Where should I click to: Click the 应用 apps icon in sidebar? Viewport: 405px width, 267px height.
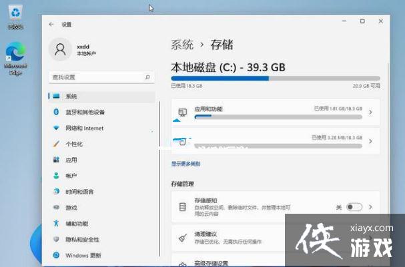tap(56, 160)
